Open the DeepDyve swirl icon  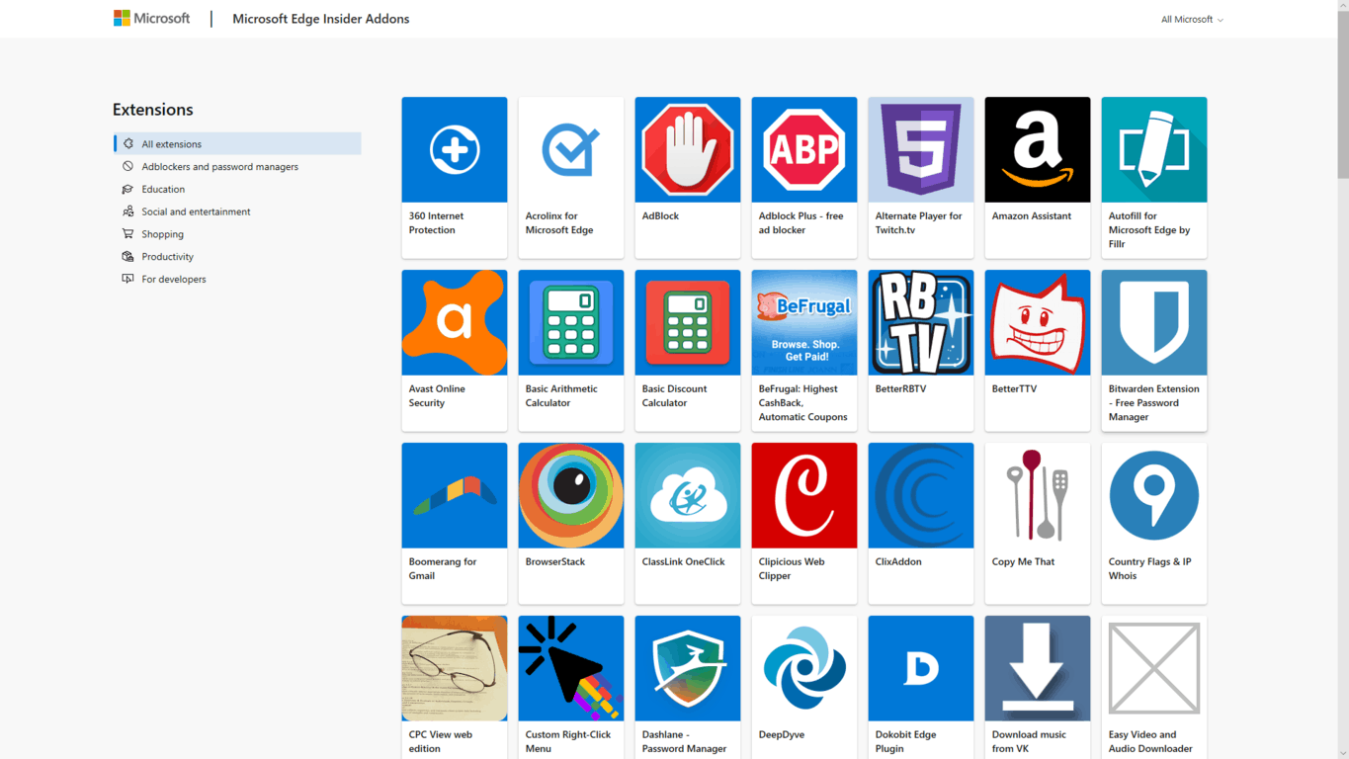point(803,669)
